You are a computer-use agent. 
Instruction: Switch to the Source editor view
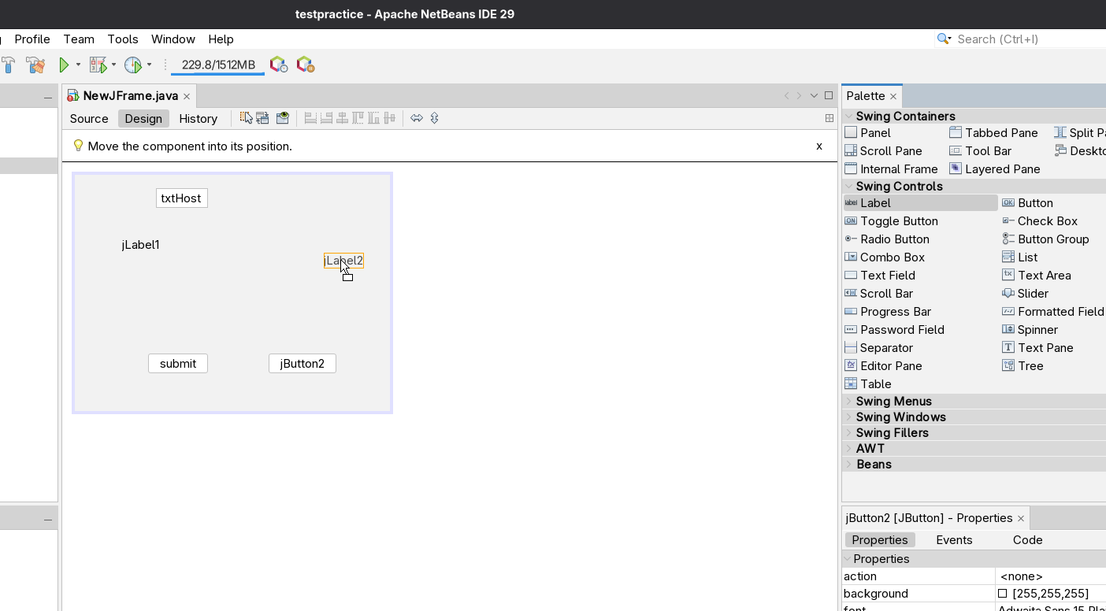coord(88,118)
